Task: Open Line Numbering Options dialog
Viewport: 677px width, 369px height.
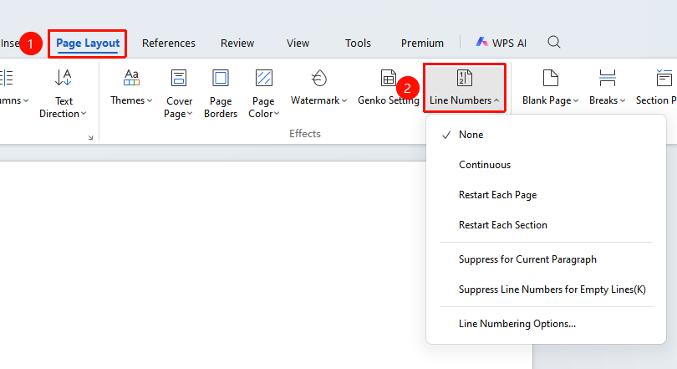Action: (546, 324)
